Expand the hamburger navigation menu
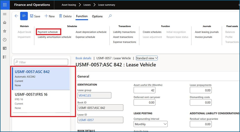The width and height of the screenshot is (240, 132). 5,14
